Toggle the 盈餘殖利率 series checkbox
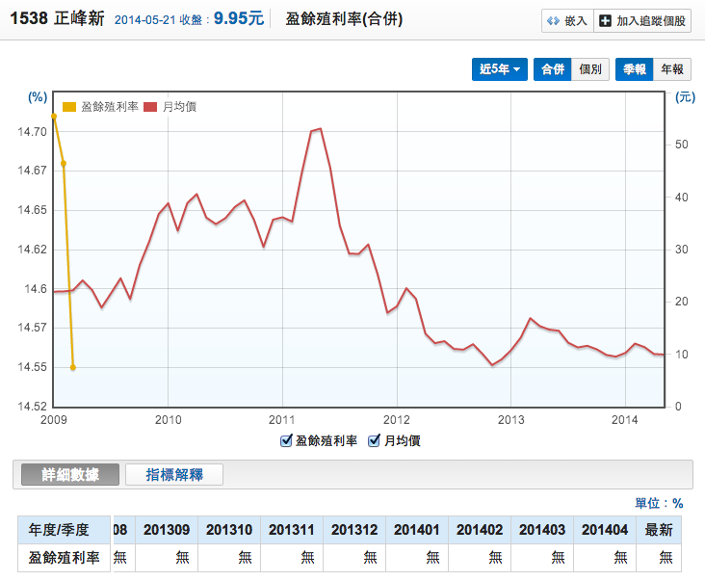705x581 pixels. (286, 440)
